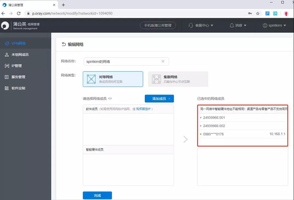Screen dimensions: 294x200
Task: Expand the 添加成员 dropdown
Action: 170,98
